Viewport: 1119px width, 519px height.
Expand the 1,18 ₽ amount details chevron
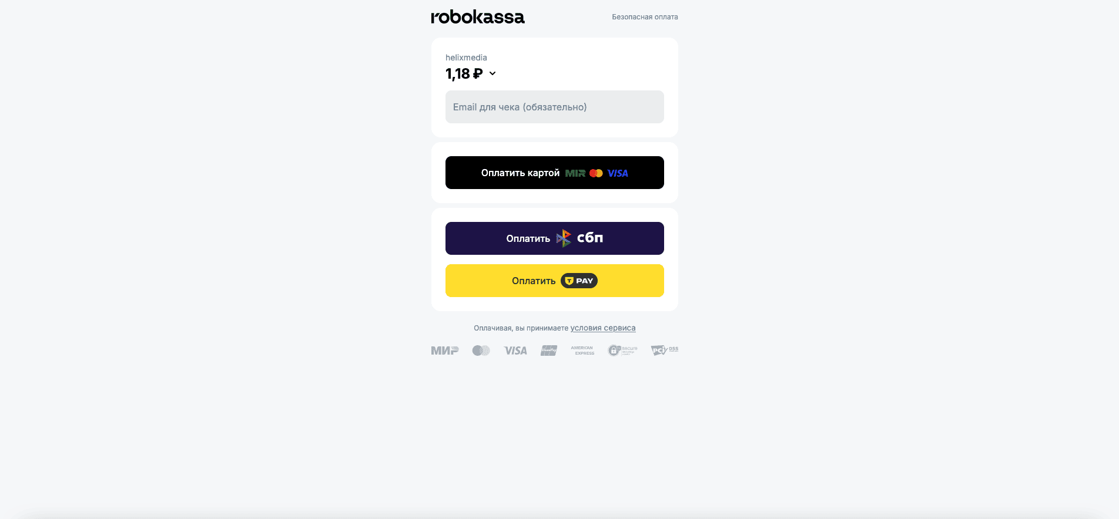[493, 73]
